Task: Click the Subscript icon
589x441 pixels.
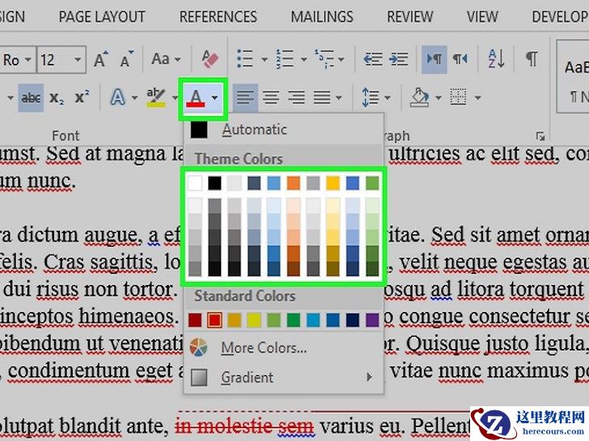Action: point(57,98)
